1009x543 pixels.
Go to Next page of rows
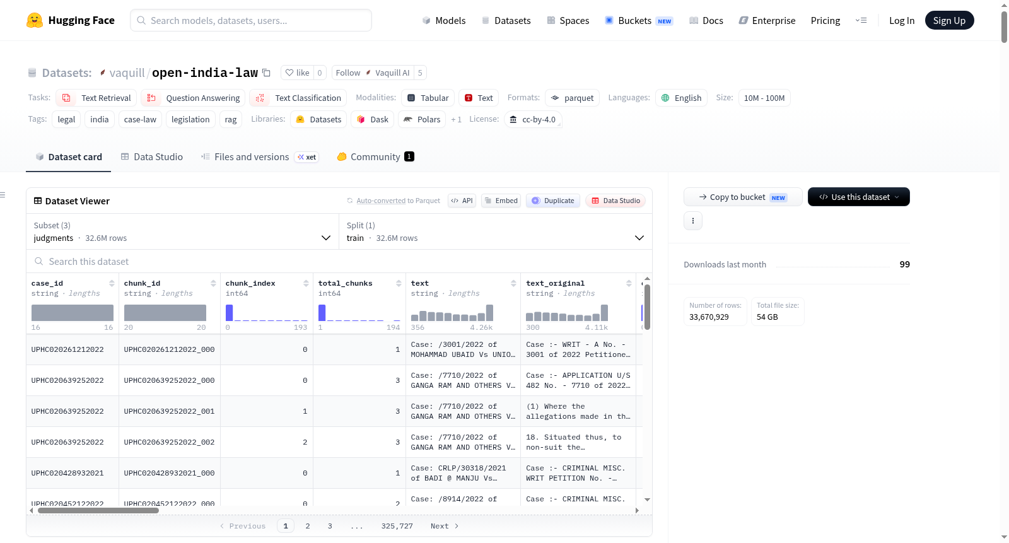[445, 526]
